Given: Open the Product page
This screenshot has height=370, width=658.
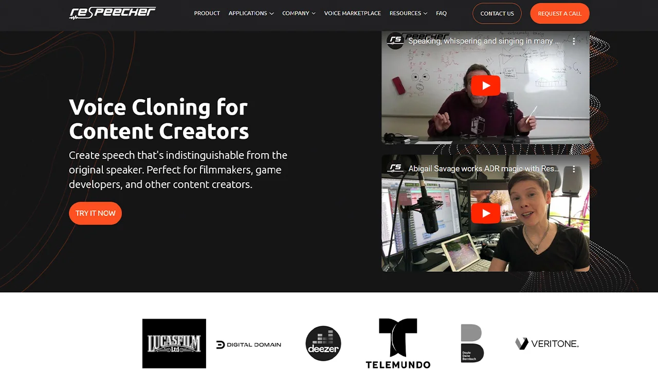Looking at the screenshot, I should coord(207,13).
